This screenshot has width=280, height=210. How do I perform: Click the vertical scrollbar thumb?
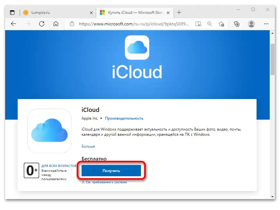[x=272, y=59]
